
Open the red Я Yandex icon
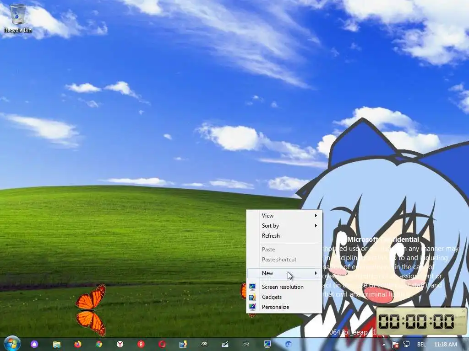[141, 345]
